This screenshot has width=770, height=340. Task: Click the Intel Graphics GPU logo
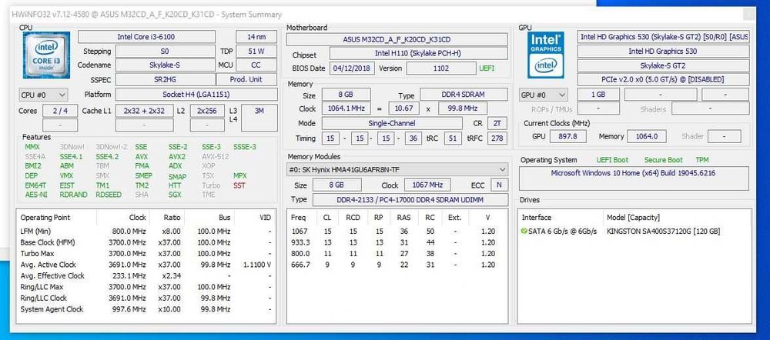[x=546, y=55]
